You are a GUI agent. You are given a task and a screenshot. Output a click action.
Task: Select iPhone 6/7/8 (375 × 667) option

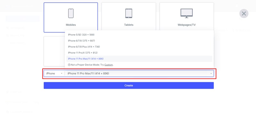(139, 41)
